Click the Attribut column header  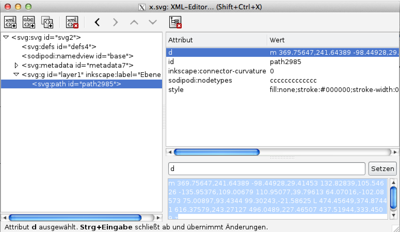click(x=216, y=40)
